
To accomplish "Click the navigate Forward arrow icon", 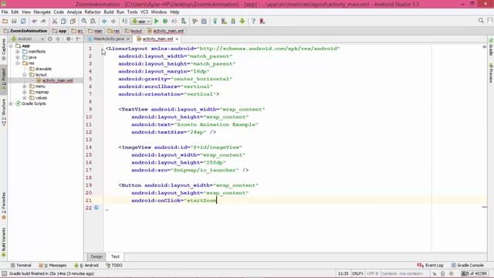I will click(x=113, y=21).
